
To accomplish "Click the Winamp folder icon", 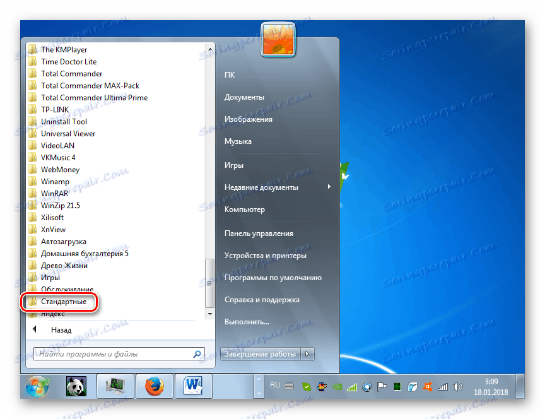I will tap(32, 182).
